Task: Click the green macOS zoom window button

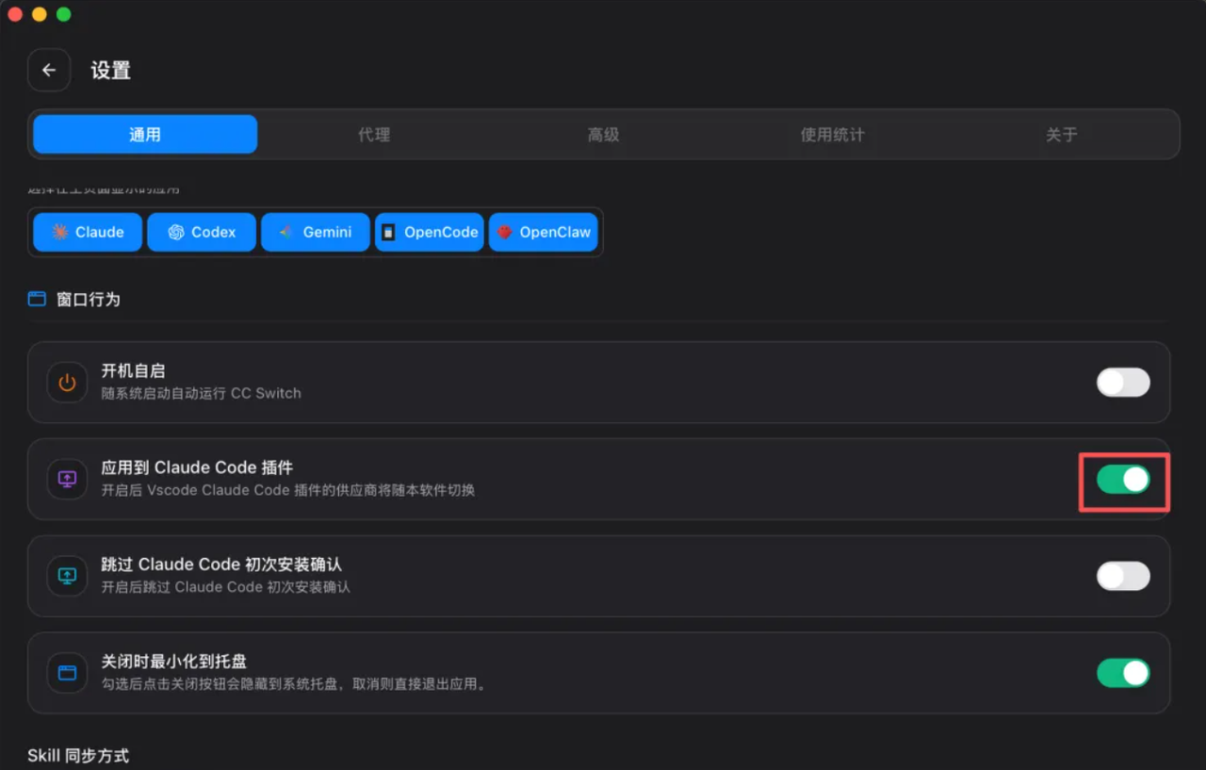Action: (x=64, y=14)
